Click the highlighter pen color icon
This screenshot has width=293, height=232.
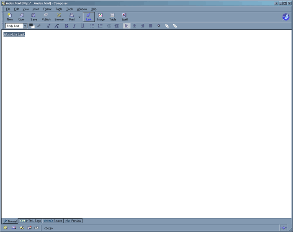tap(39, 26)
